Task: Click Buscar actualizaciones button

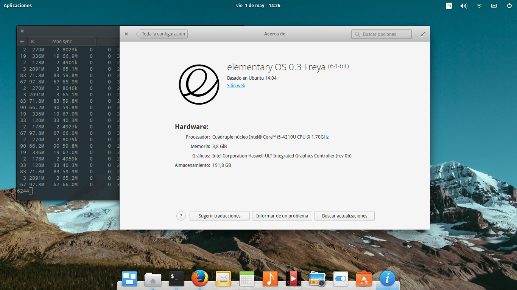Action: [x=344, y=216]
